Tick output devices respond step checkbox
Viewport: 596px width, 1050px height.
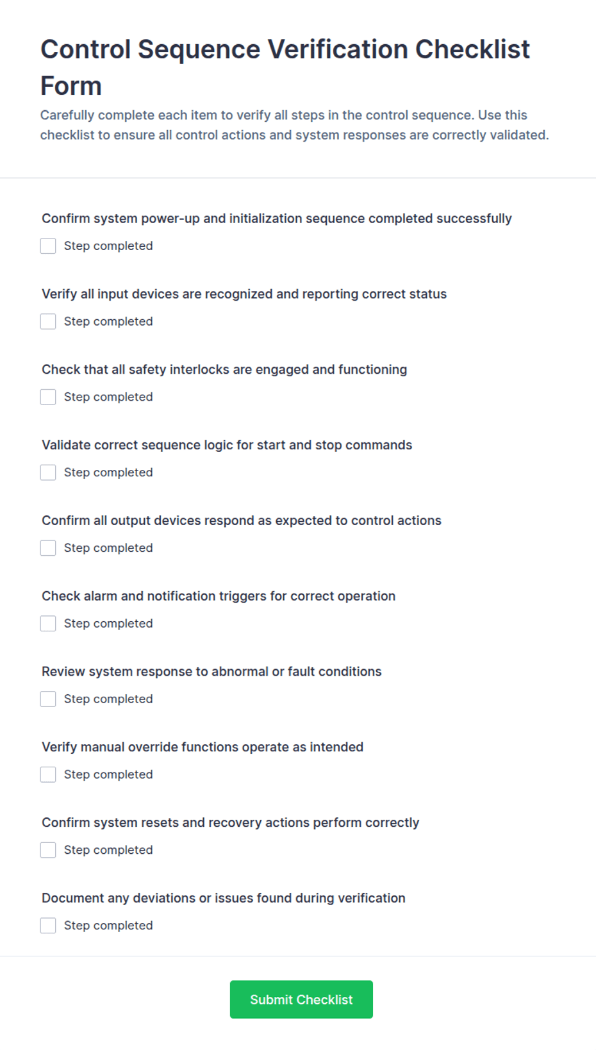48,548
